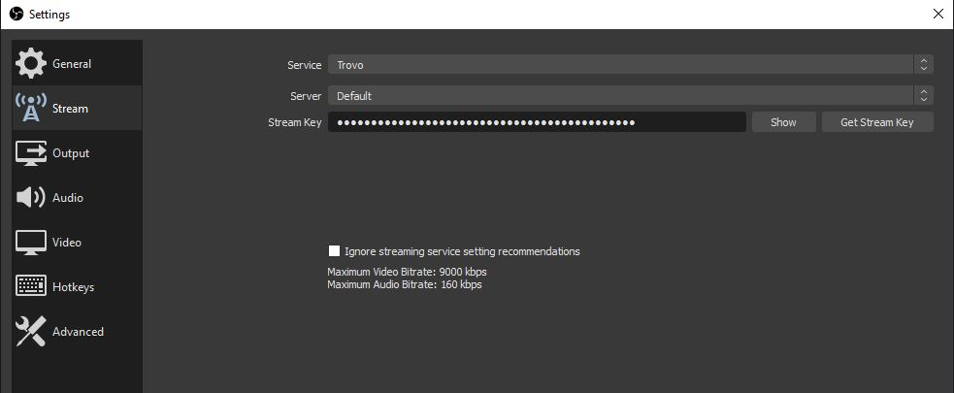Enable Ignore streaming service setting recommendations checkbox
954x393 pixels.
tap(335, 251)
